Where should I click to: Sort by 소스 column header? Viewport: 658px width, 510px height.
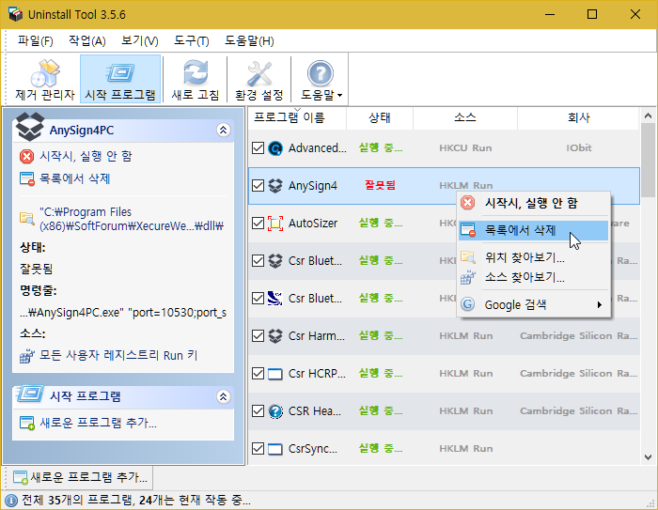(x=465, y=117)
